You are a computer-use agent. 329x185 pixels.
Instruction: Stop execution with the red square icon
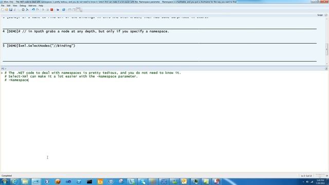click(x=51, y=10)
